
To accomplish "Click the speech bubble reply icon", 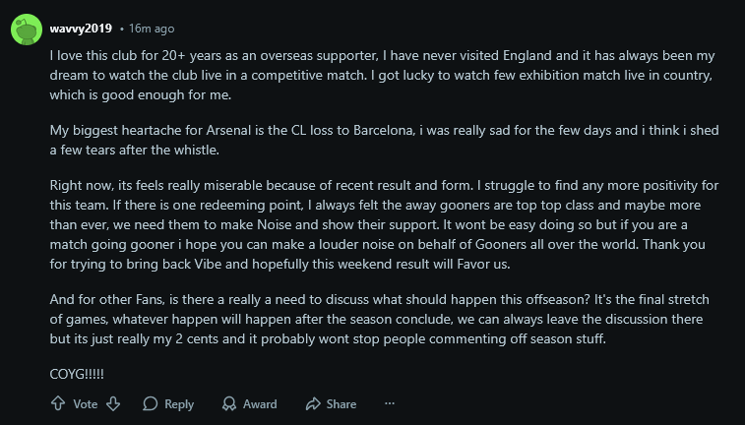I will [x=151, y=403].
